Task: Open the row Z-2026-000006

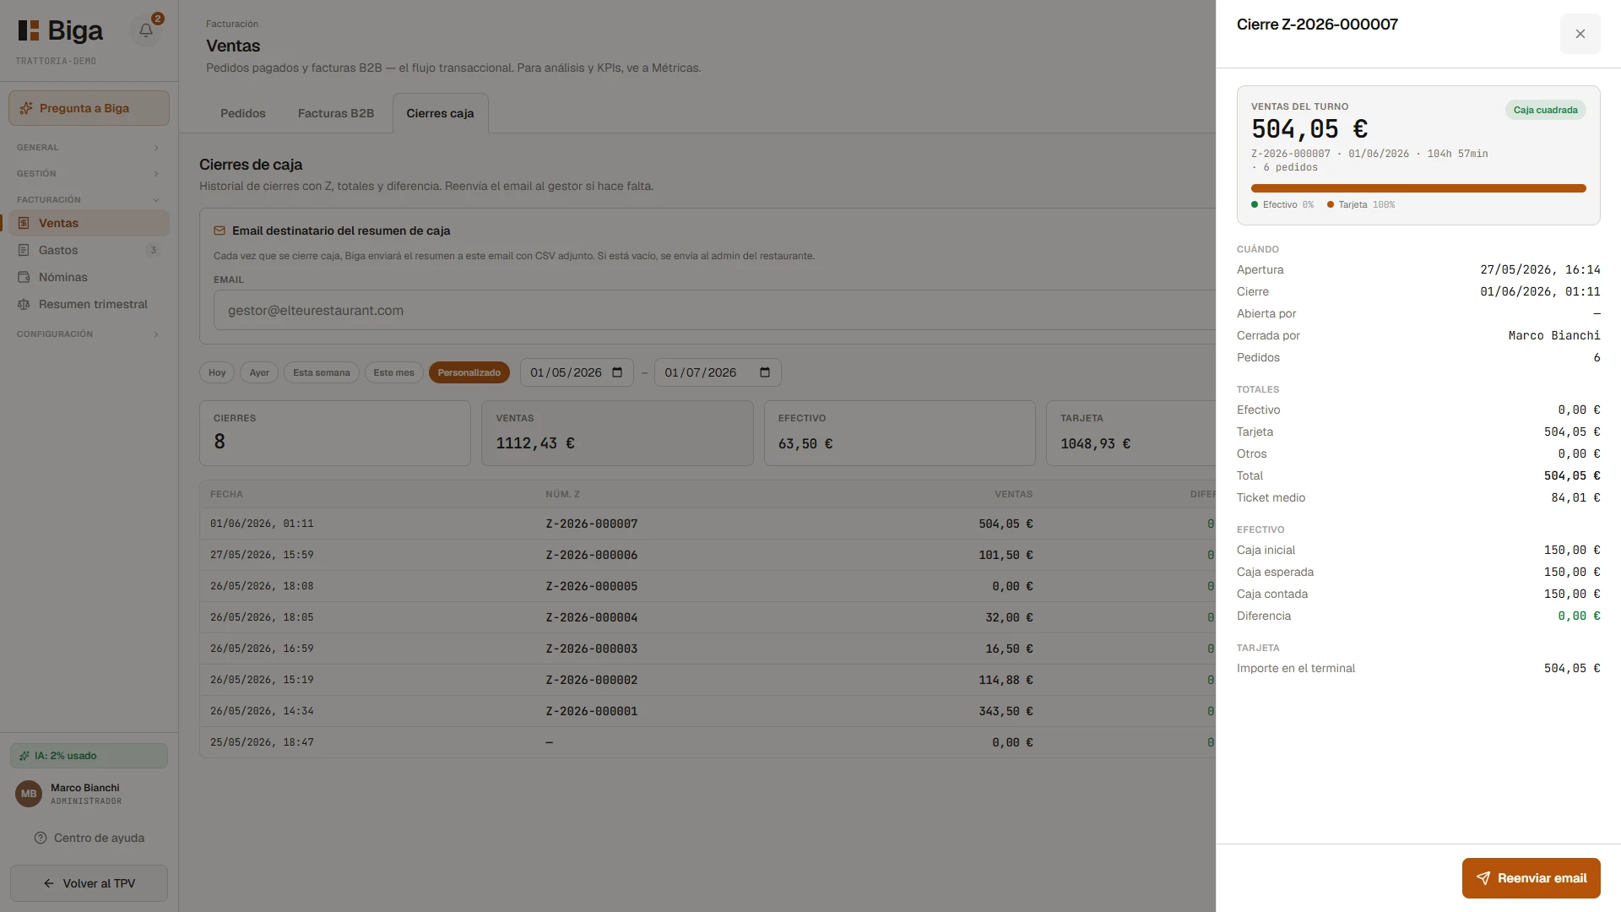Action: point(707,555)
